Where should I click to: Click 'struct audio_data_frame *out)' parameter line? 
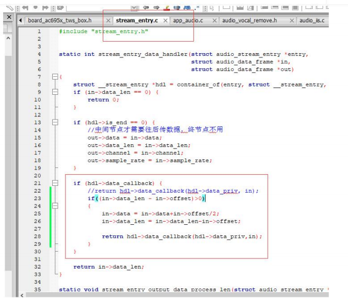pos(243,69)
